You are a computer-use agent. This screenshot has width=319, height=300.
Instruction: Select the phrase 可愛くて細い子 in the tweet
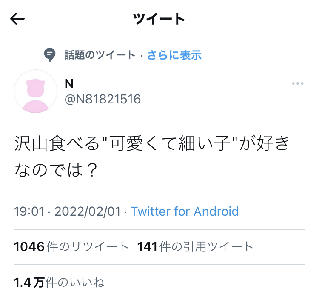pyautogui.click(x=171, y=143)
